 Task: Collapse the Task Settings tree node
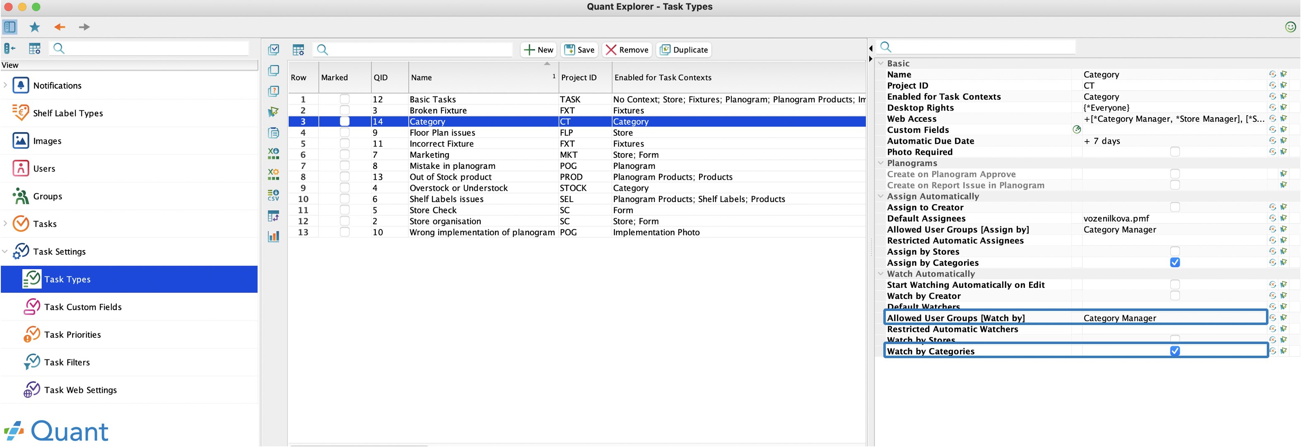pyautogui.click(x=5, y=251)
